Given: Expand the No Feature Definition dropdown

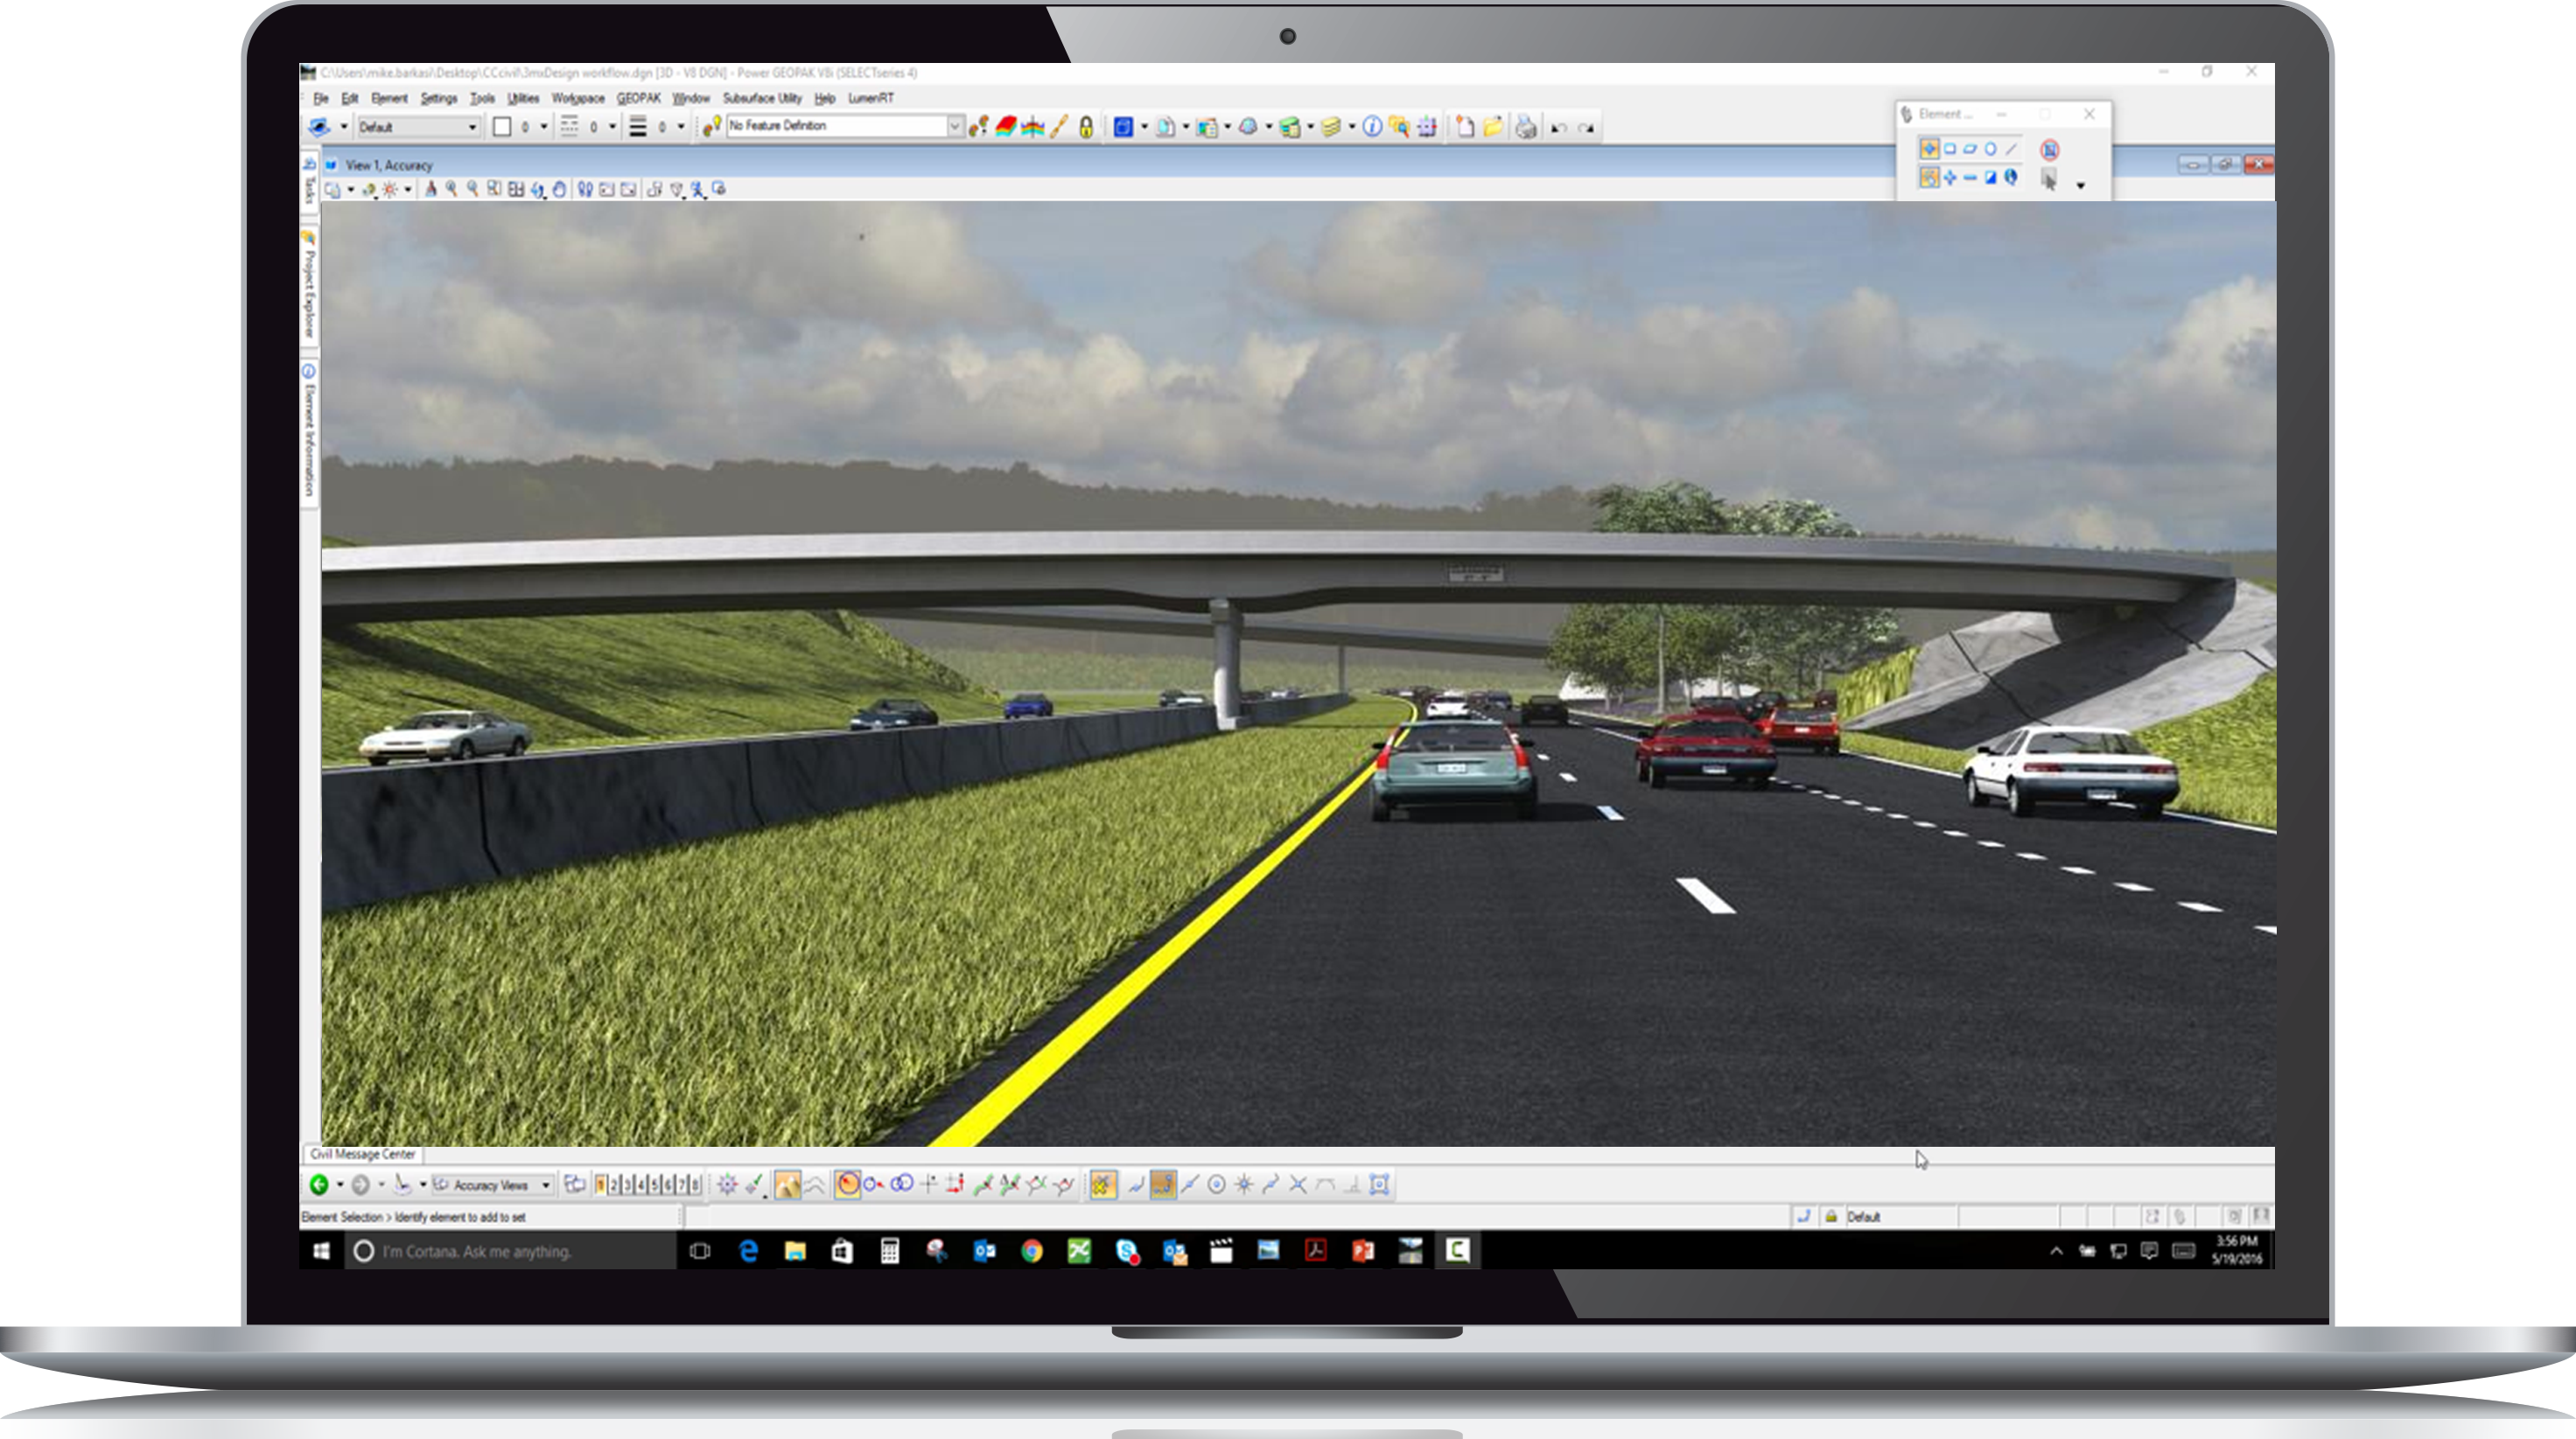Looking at the screenshot, I should [x=954, y=126].
